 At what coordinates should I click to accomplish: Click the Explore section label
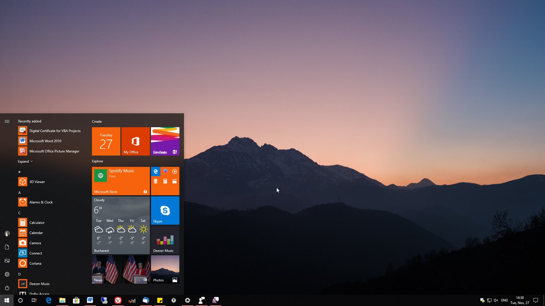pos(97,161)
